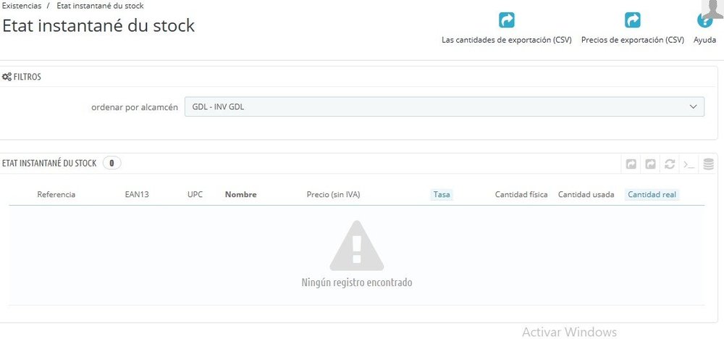724x339 pixels.
Task: Click the Nombre column header
Action: [x=240, y=194]
